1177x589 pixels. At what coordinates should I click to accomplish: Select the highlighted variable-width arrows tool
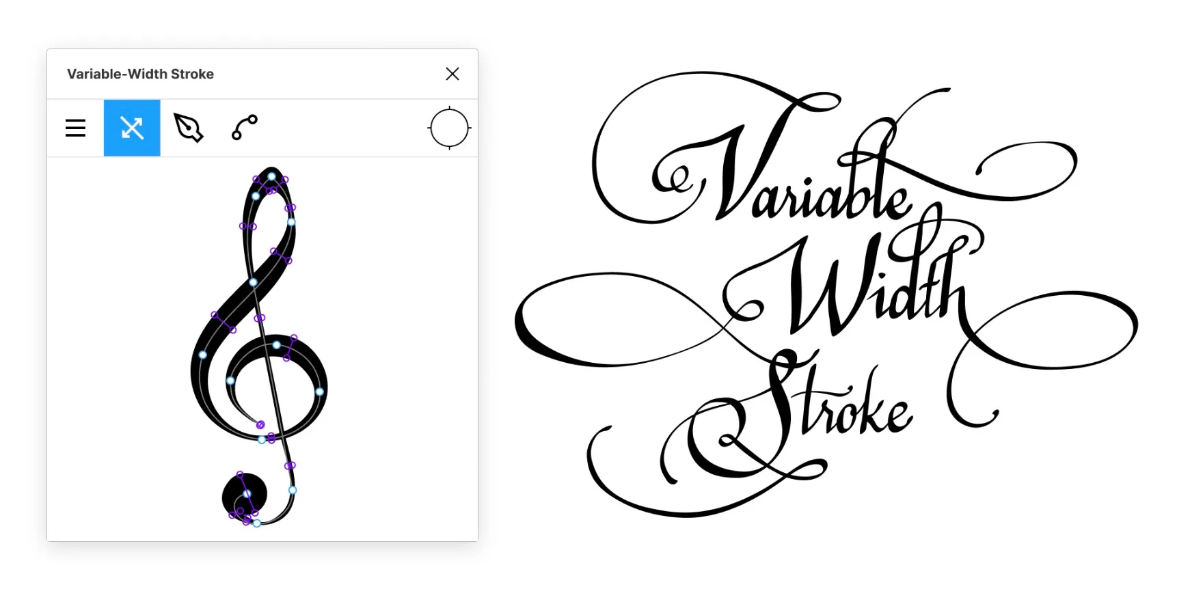[x=132, y=128]
